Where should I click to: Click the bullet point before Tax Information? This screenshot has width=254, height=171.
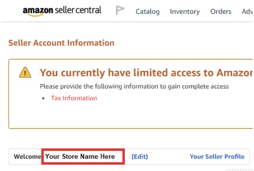(x=43, y=99)
